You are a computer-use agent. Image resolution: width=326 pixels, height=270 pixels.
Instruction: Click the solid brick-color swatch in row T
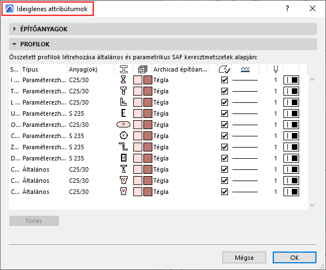pos(148,91)
